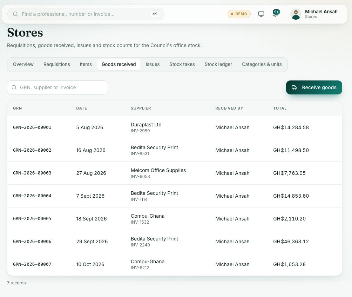Click the SUPPLIER column header
This screenshot has height=297, width=352.
pyautogui.click(x=141, y=108)
